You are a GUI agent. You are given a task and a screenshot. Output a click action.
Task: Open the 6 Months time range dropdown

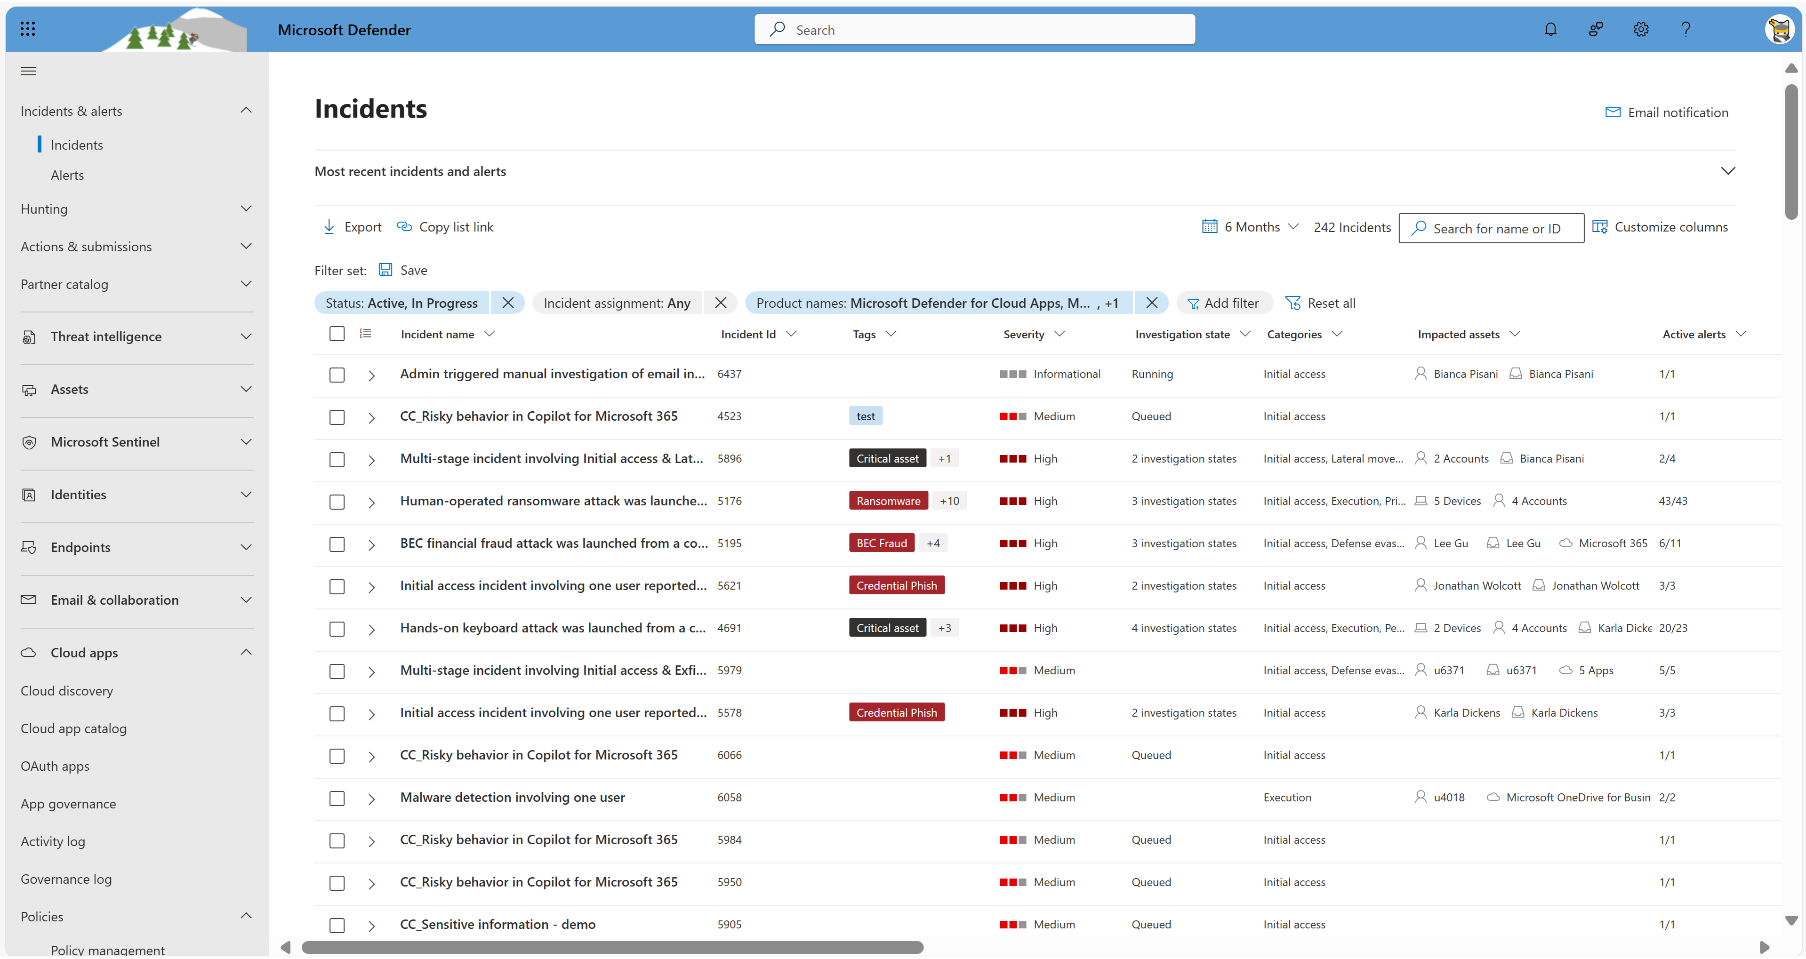(x=1252, y=226)
